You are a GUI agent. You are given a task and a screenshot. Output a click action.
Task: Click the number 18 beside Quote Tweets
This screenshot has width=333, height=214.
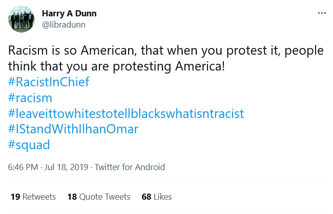(x=72, y=197)
